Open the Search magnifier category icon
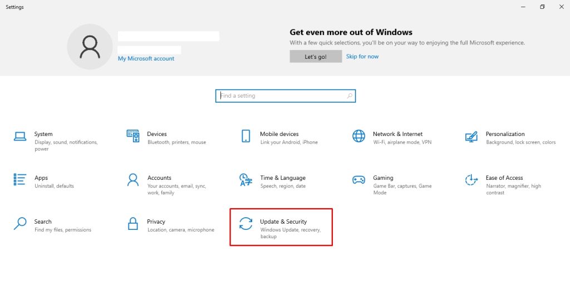Image resolution: width=570 pixels, height=292 pixels. pos(20,224)
